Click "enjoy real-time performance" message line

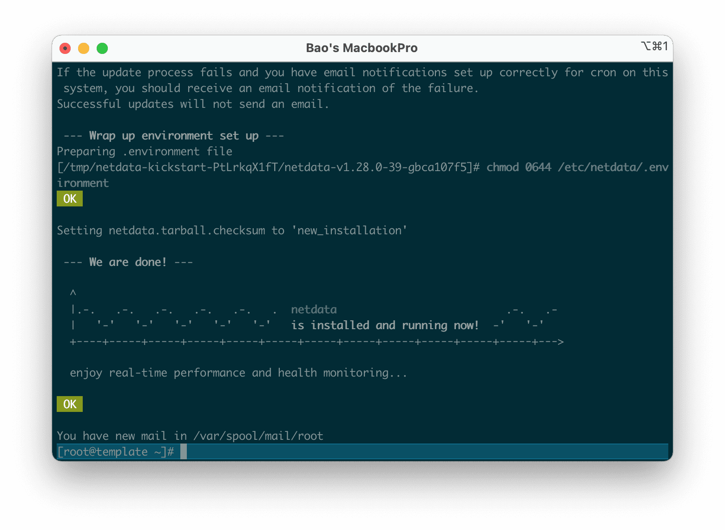[238, 373]
